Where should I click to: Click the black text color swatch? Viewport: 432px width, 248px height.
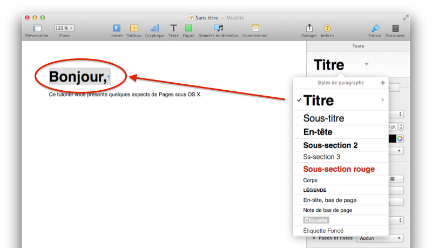pos(393,139)
